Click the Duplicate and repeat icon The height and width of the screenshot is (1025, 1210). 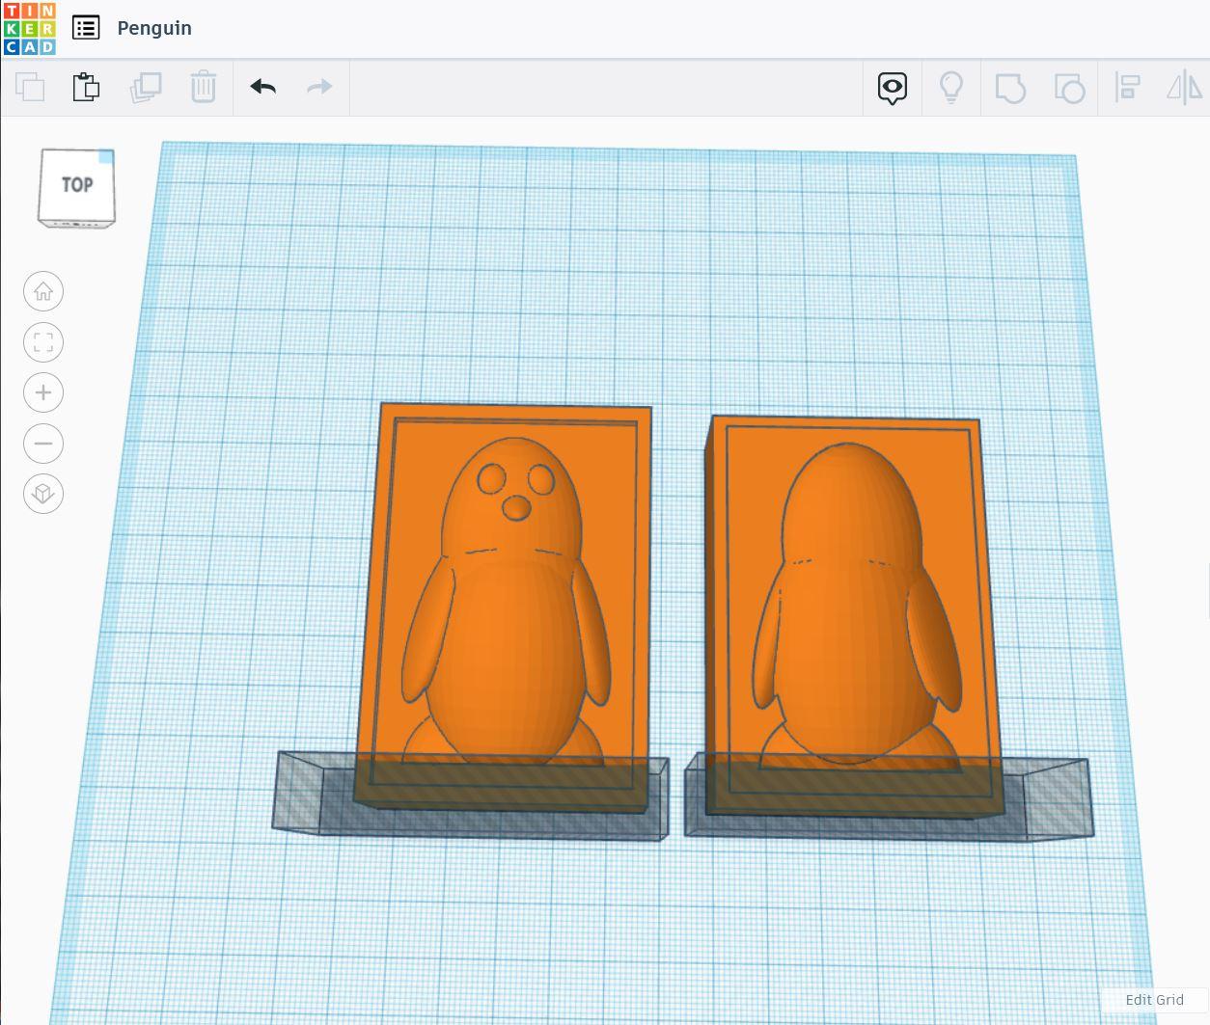(x=145, y=88)
